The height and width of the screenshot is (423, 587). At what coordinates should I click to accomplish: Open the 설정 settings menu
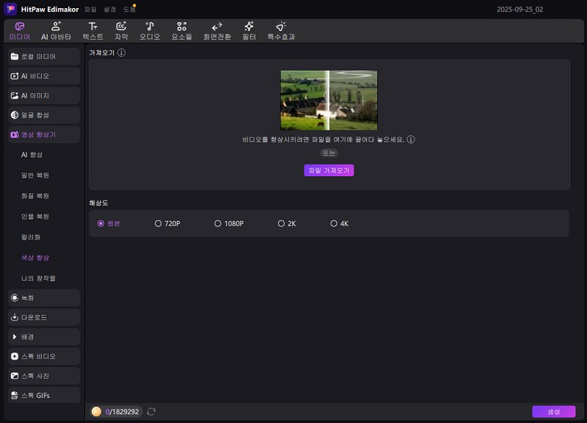(x=109, y=9)
